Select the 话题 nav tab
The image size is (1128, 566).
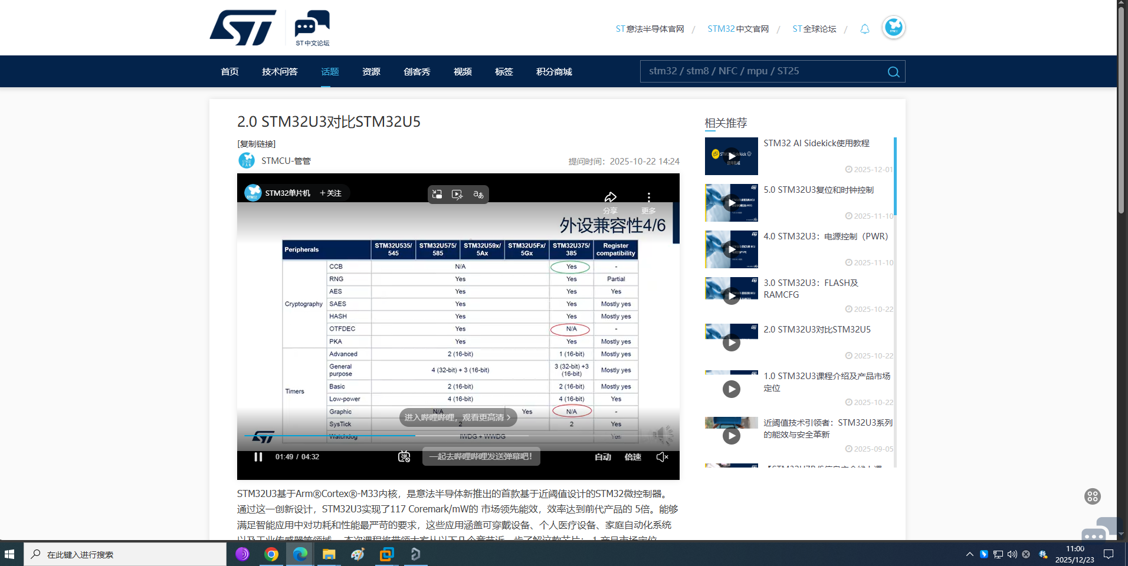[x=330, y=72]
